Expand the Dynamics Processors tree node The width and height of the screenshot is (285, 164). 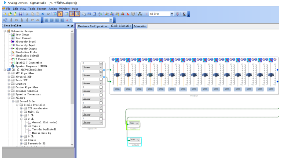tap(9, 94)
